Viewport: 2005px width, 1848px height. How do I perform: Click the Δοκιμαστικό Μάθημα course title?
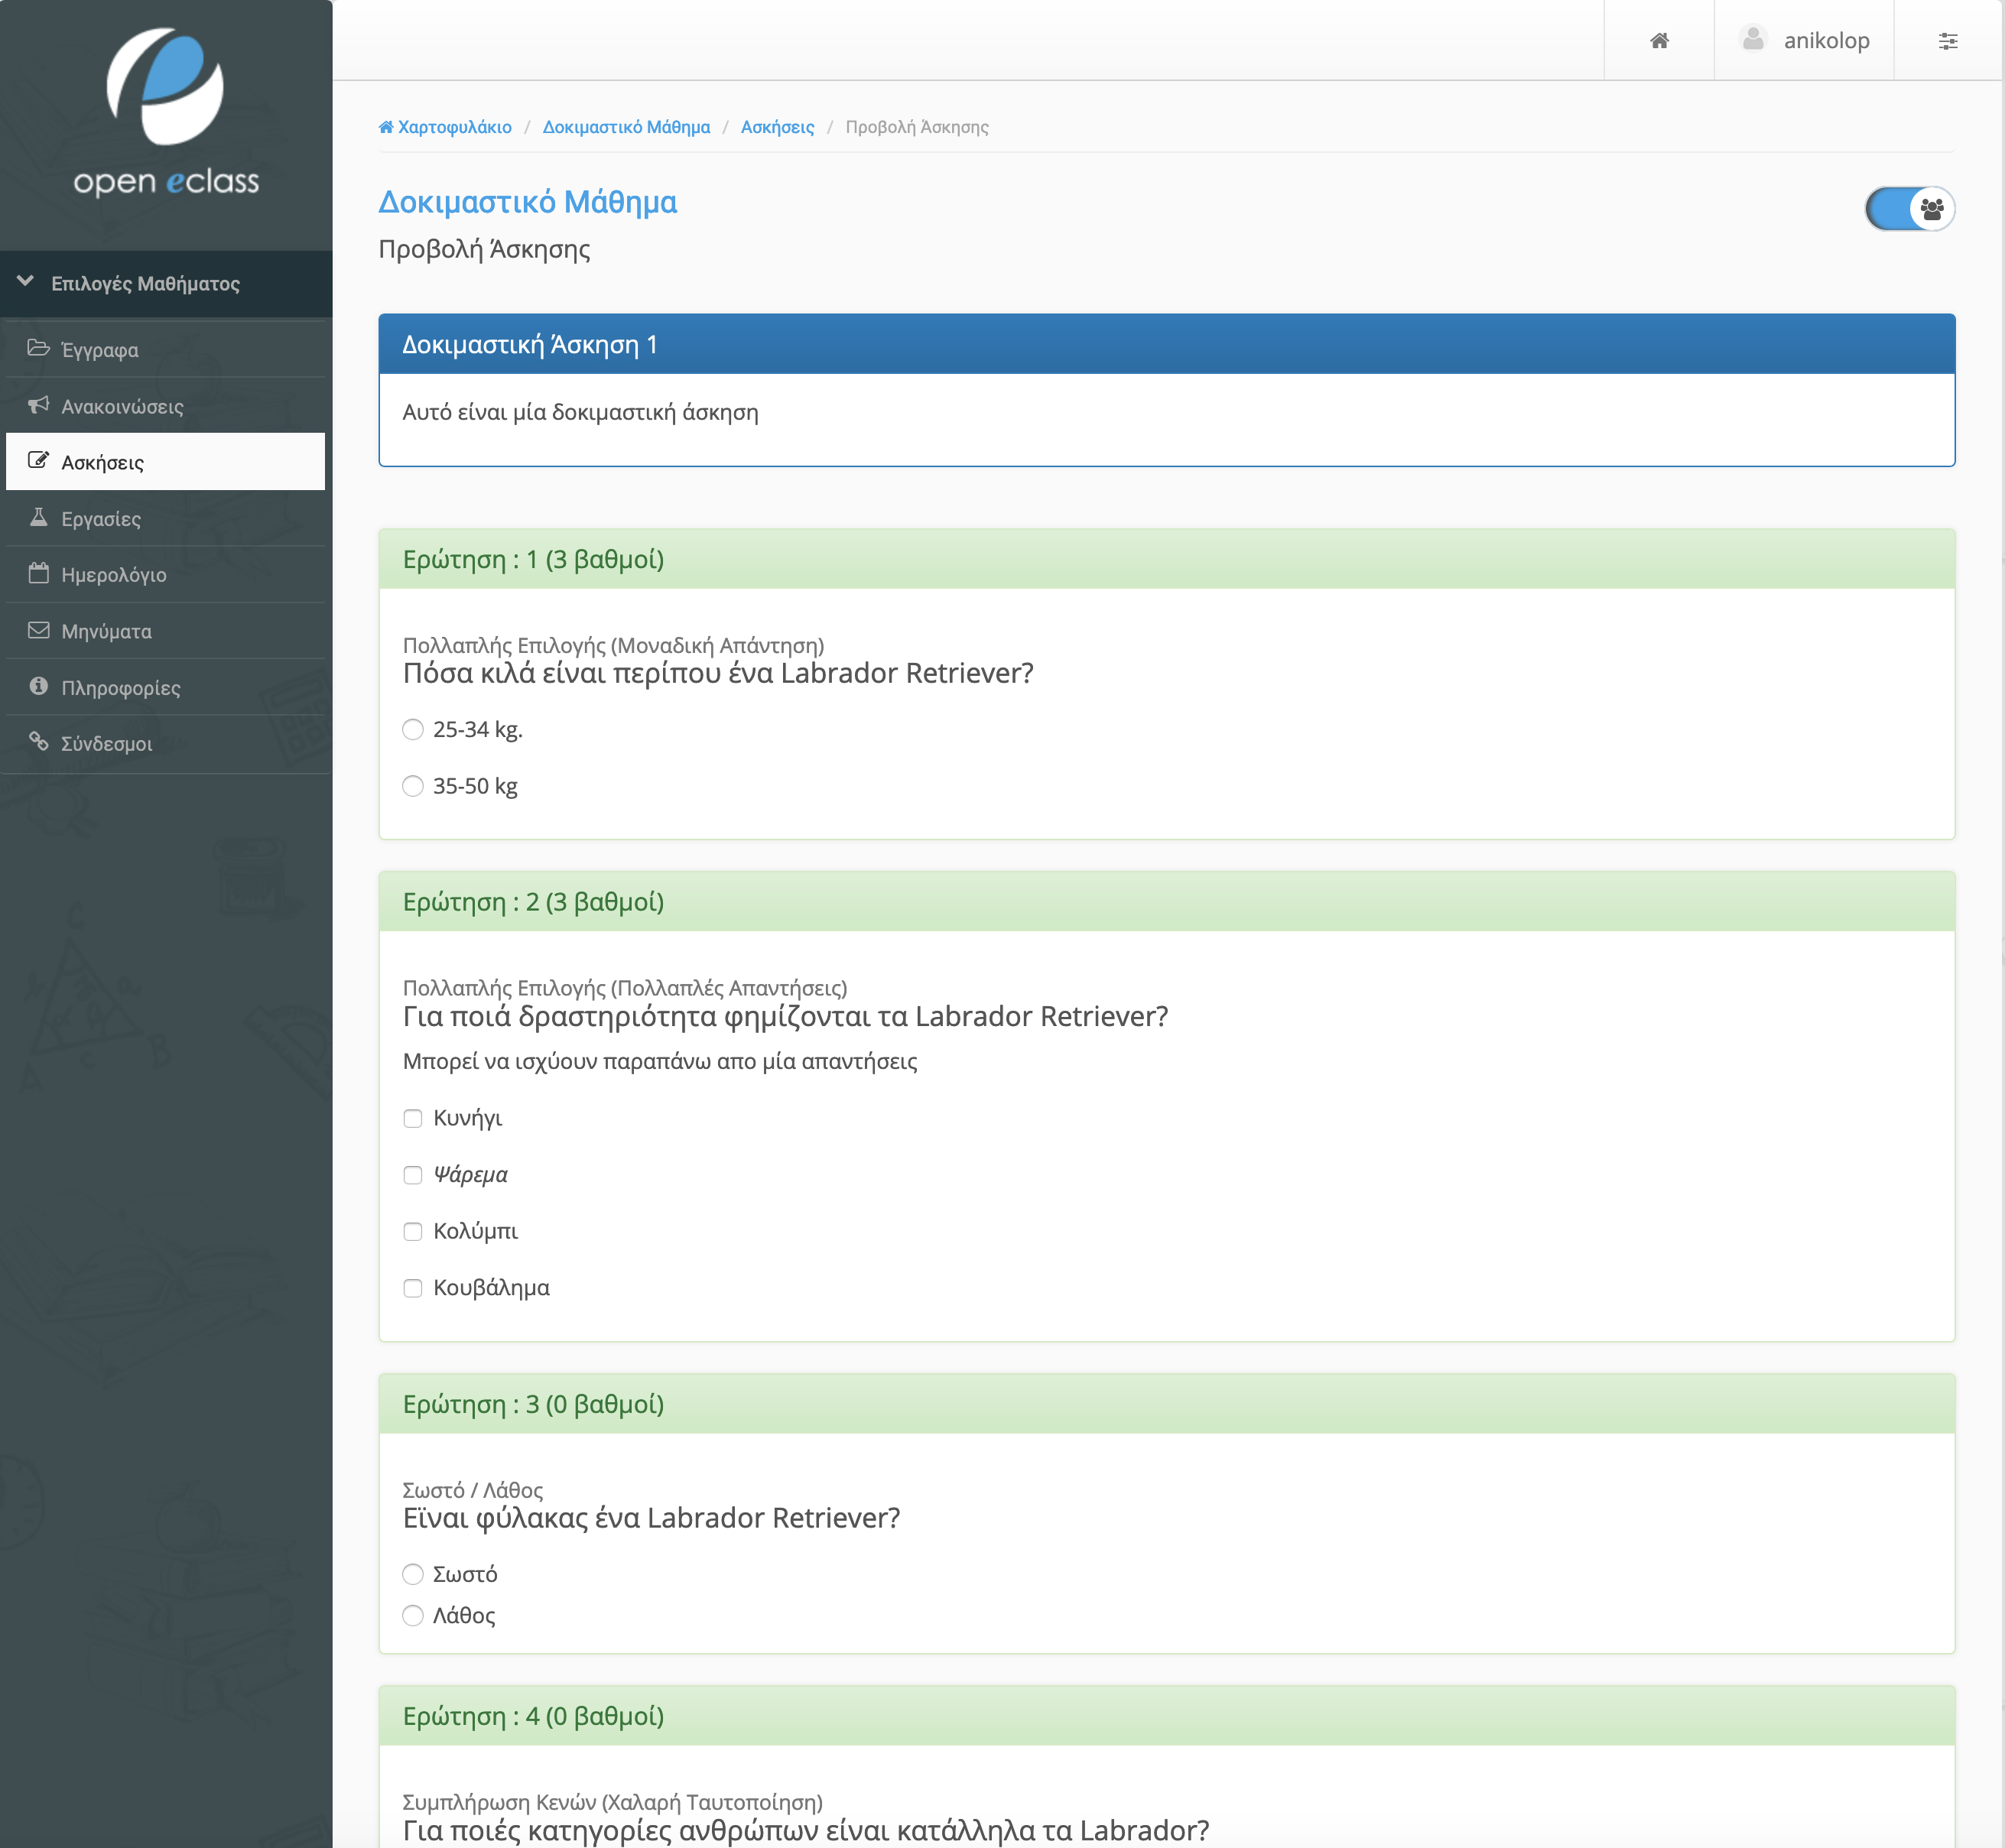[527, 202]
